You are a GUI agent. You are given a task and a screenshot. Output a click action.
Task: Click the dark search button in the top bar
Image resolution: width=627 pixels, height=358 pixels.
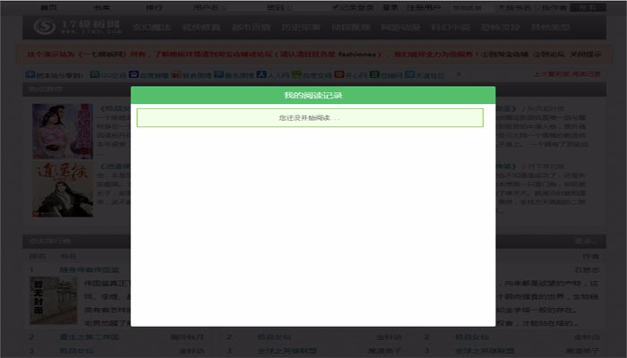click(588, 7)
